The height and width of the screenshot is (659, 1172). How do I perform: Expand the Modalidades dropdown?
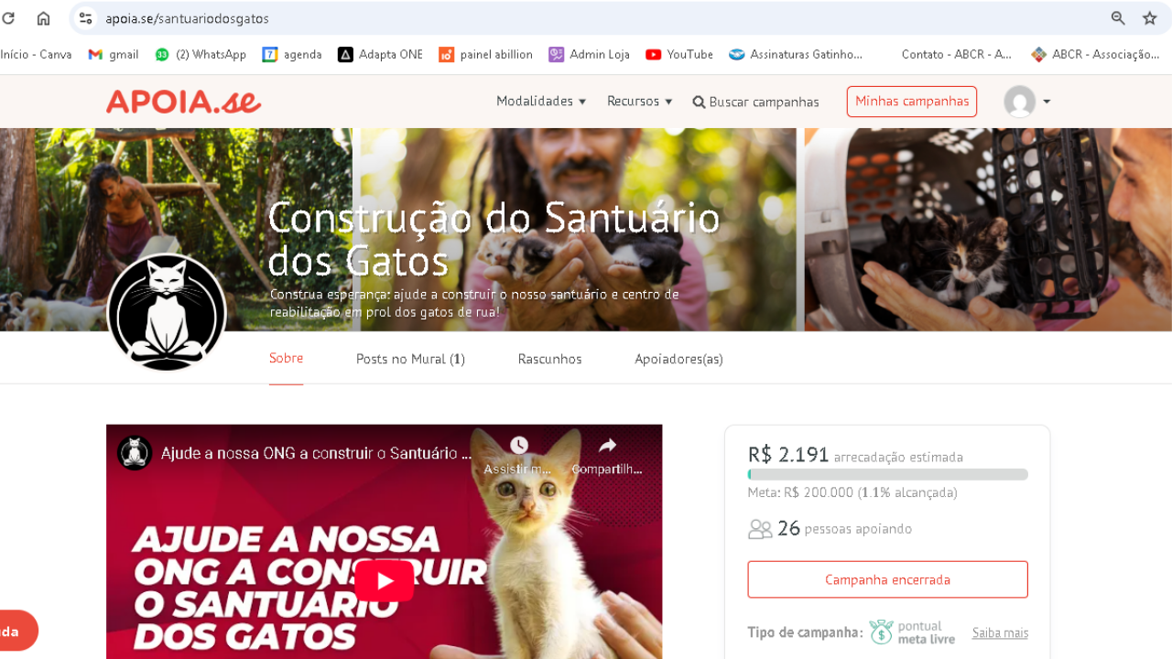tap(541, 102)
